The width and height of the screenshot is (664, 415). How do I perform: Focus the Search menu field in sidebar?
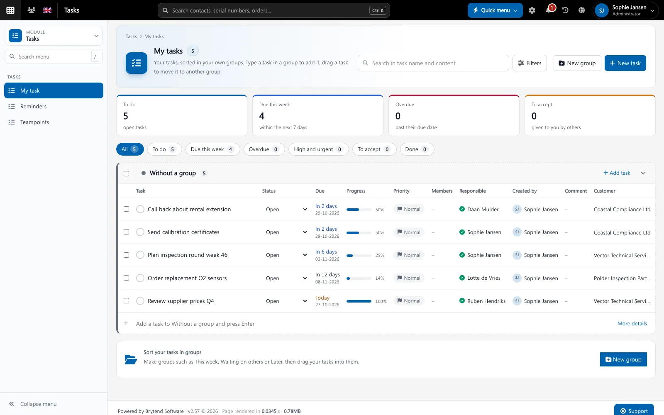[54, 56]
